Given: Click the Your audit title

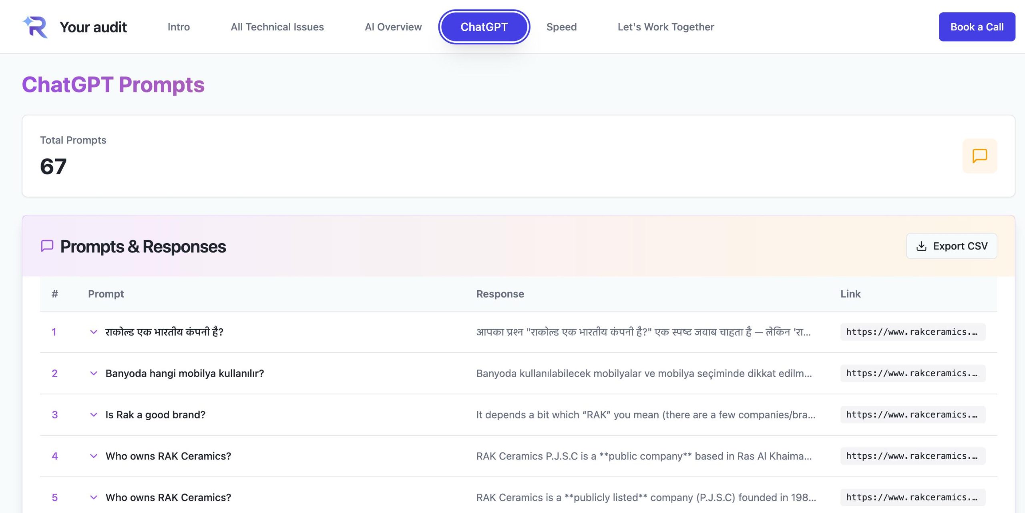Looking at the screenshot, I should point(93,27).
